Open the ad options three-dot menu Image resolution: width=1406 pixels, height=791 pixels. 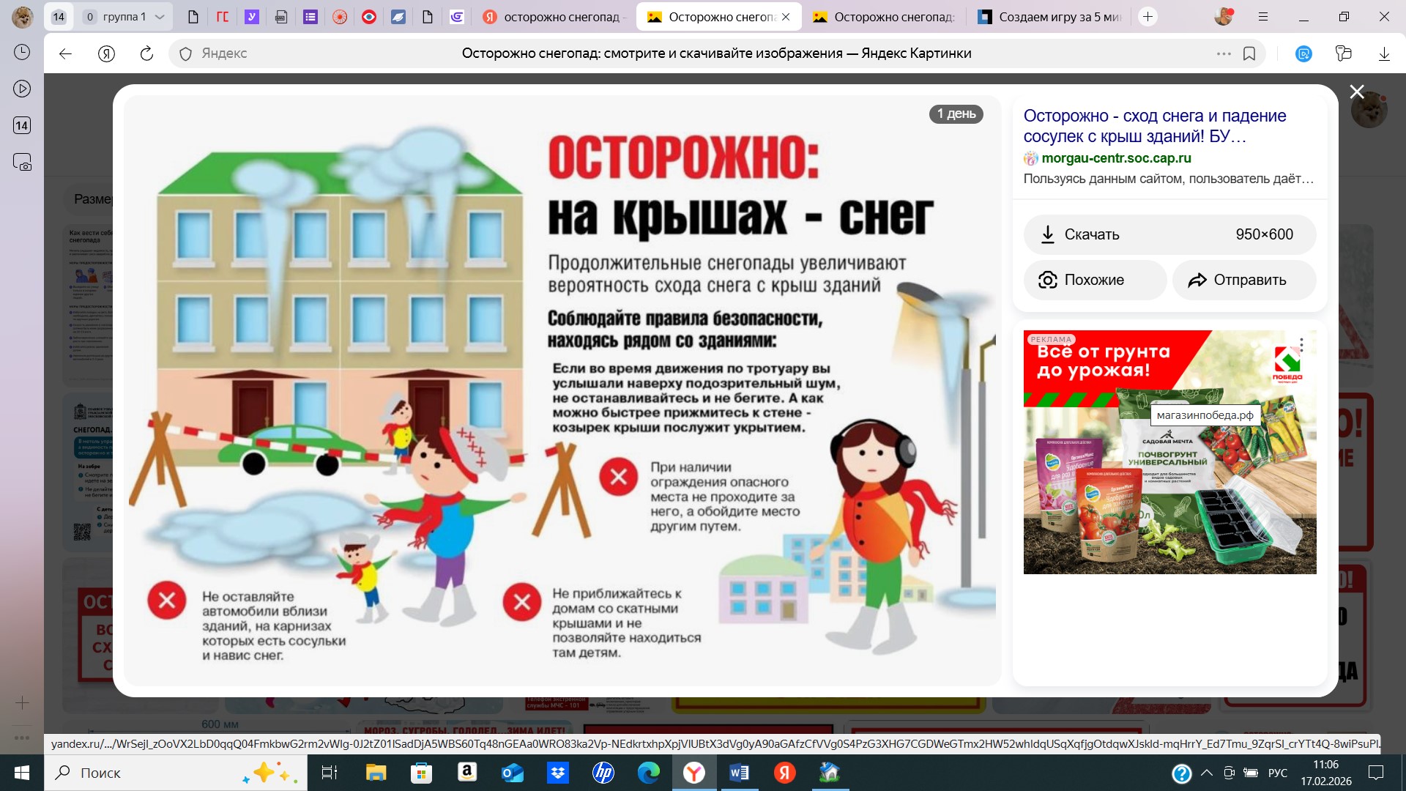point(1301,344)
